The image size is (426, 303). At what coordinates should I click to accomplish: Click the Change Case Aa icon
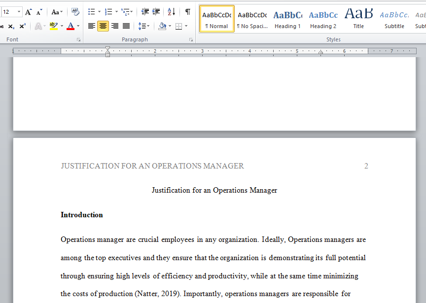tap(55, 12)
